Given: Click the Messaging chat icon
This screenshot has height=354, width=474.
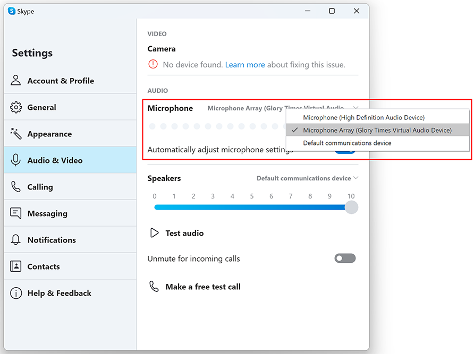Looking at the screenshot, I should tap(16, 213).
